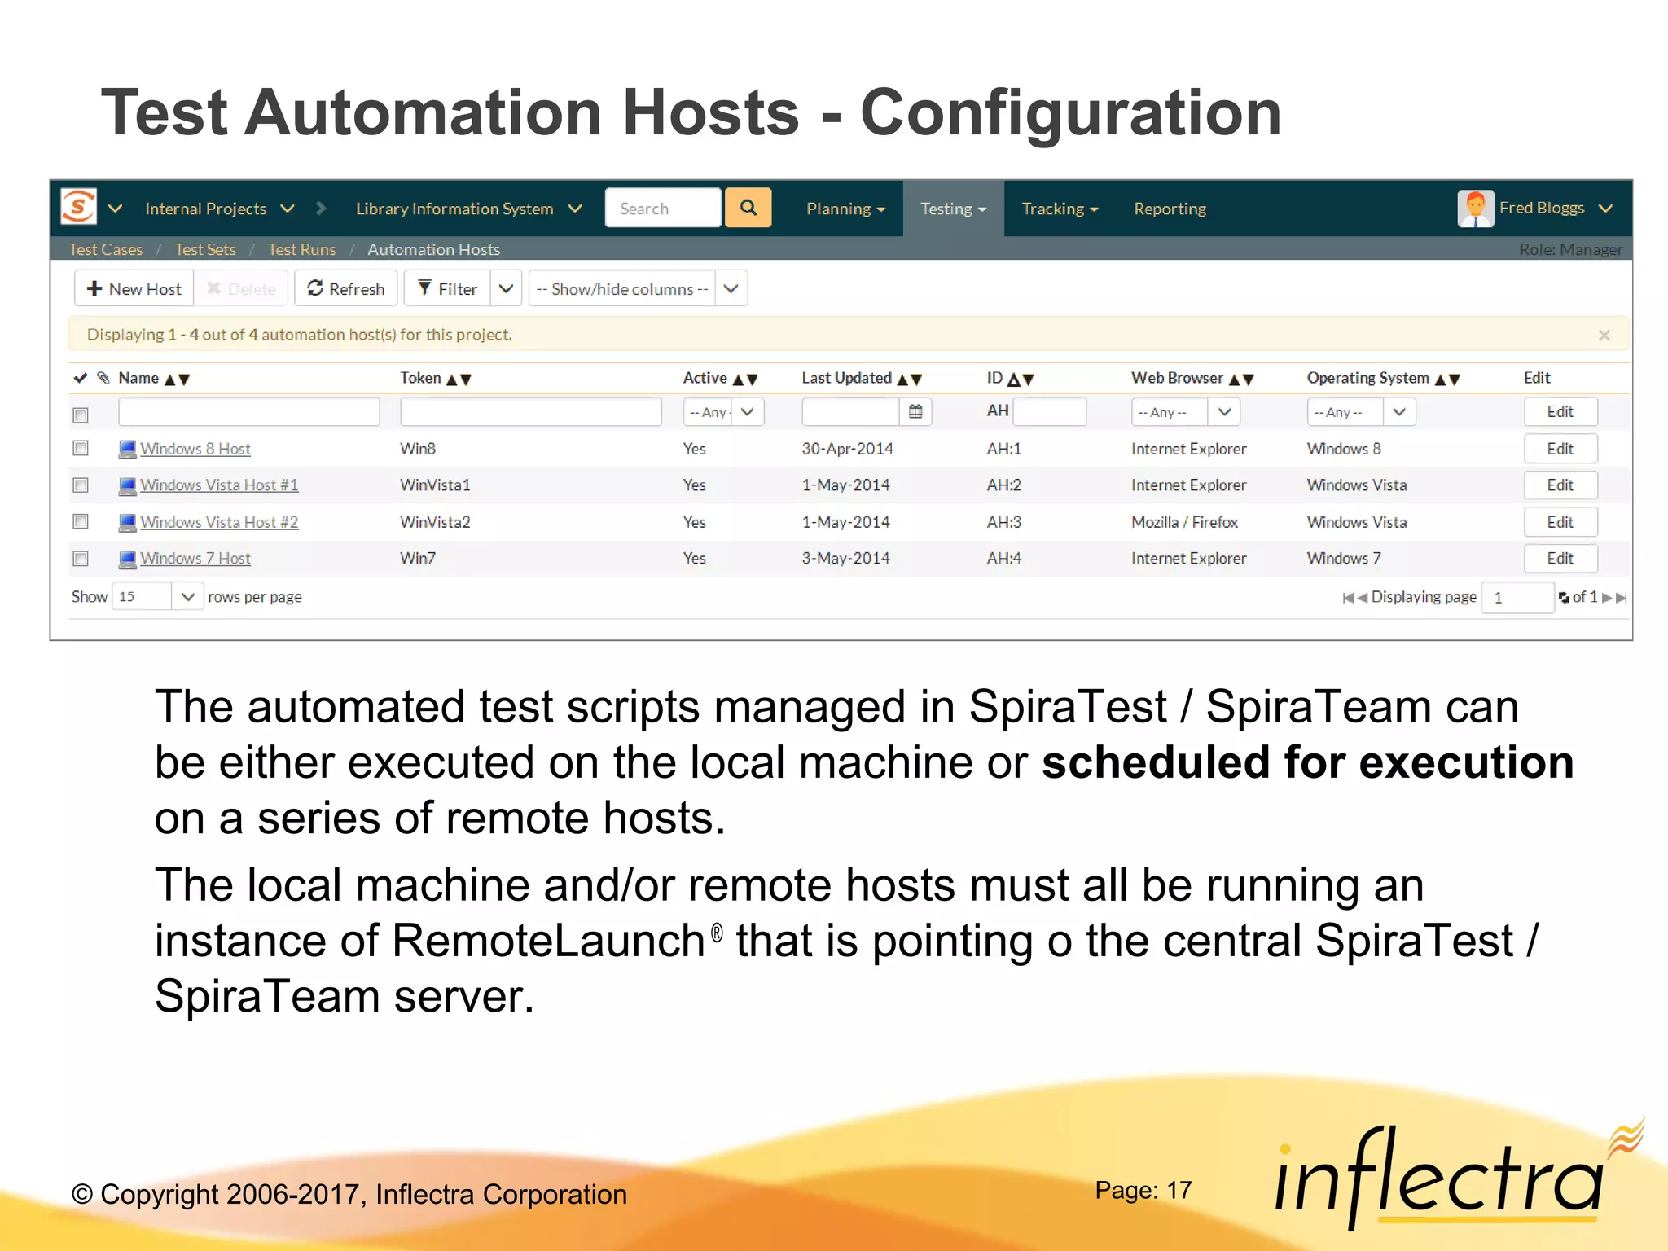Click the New Host button
Viewport: 1668px width, 1251px height.
click(134, 288)
